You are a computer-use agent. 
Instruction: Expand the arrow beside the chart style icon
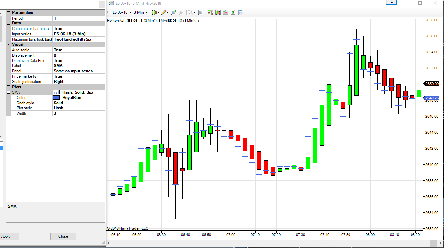click(159, 13)
